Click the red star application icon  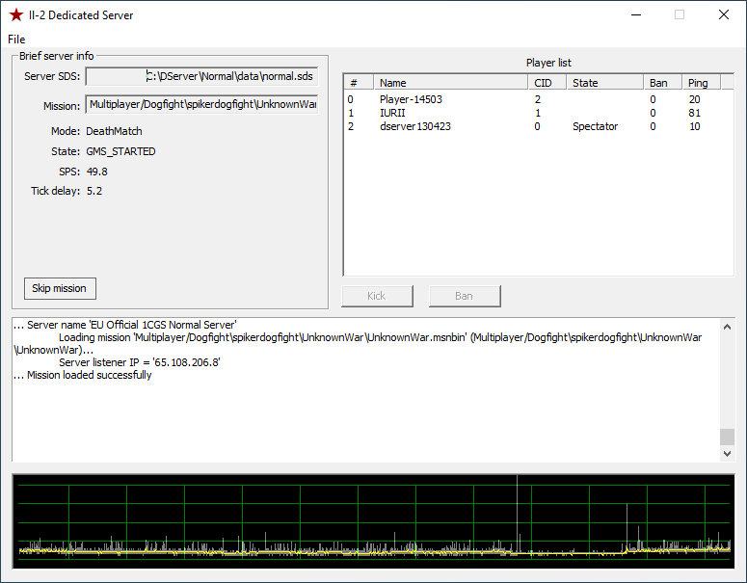point(16,14)
